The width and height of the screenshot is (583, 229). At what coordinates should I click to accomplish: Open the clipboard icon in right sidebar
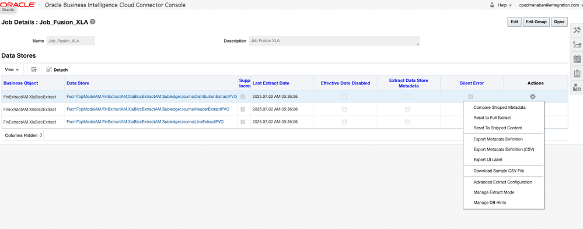point(577,73)
